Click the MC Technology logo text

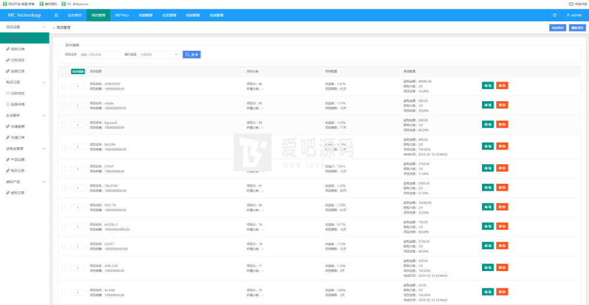[x=24, y=16]
